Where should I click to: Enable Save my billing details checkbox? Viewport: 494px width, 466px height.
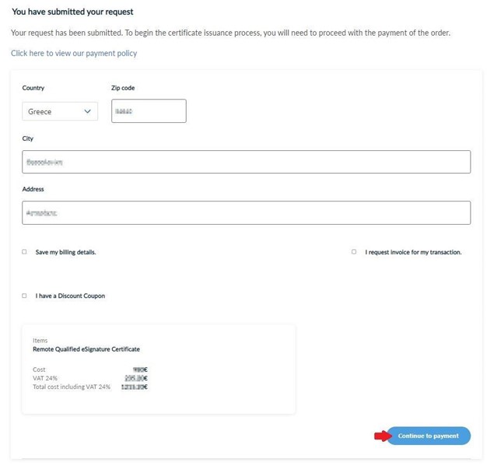point(24,252)
